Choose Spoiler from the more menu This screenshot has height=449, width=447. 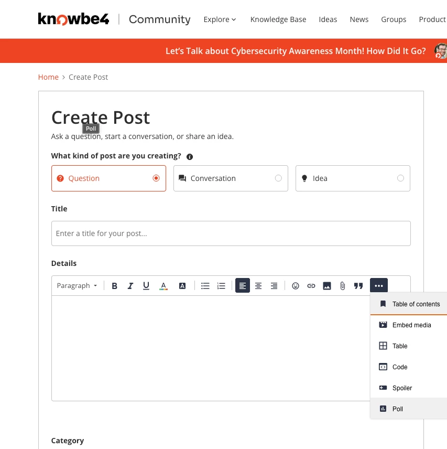coord(409,388)
